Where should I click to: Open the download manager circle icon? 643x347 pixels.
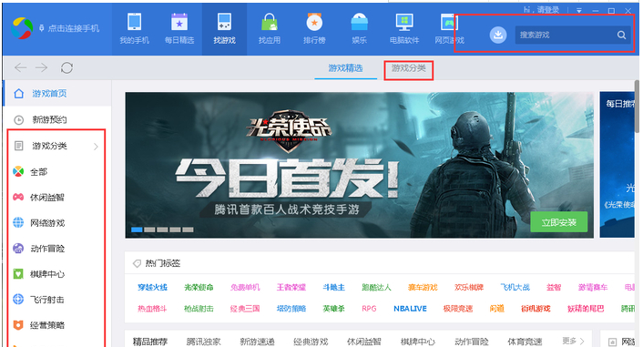(498, 35)
